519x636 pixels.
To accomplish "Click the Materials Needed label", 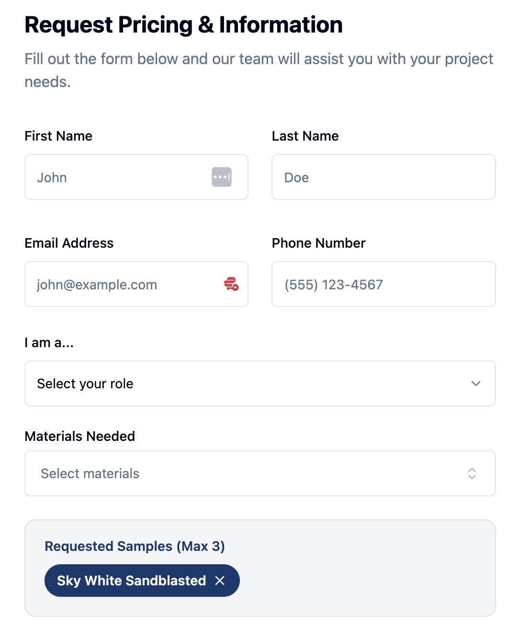I will pos(80,436).
